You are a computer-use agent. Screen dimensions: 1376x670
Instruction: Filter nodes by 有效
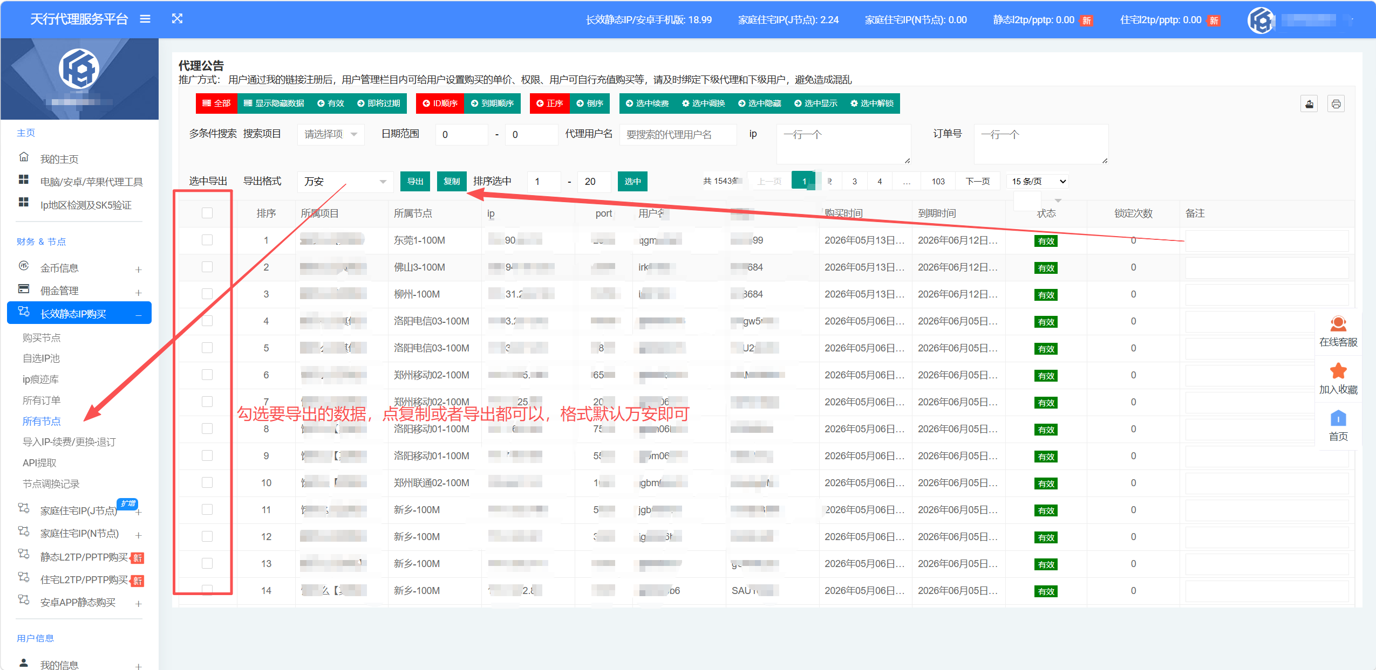(x=331, y=103)
